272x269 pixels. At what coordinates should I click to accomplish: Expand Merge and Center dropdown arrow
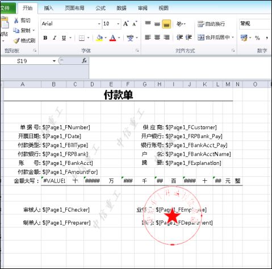[233, 38]
